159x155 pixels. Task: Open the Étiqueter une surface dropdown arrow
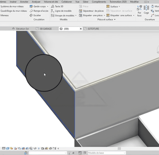134,15
